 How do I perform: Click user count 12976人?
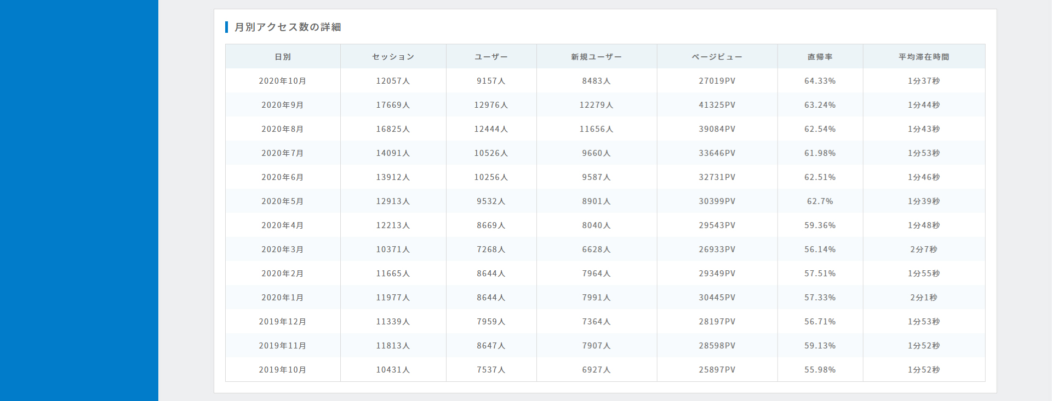(491, 105)
